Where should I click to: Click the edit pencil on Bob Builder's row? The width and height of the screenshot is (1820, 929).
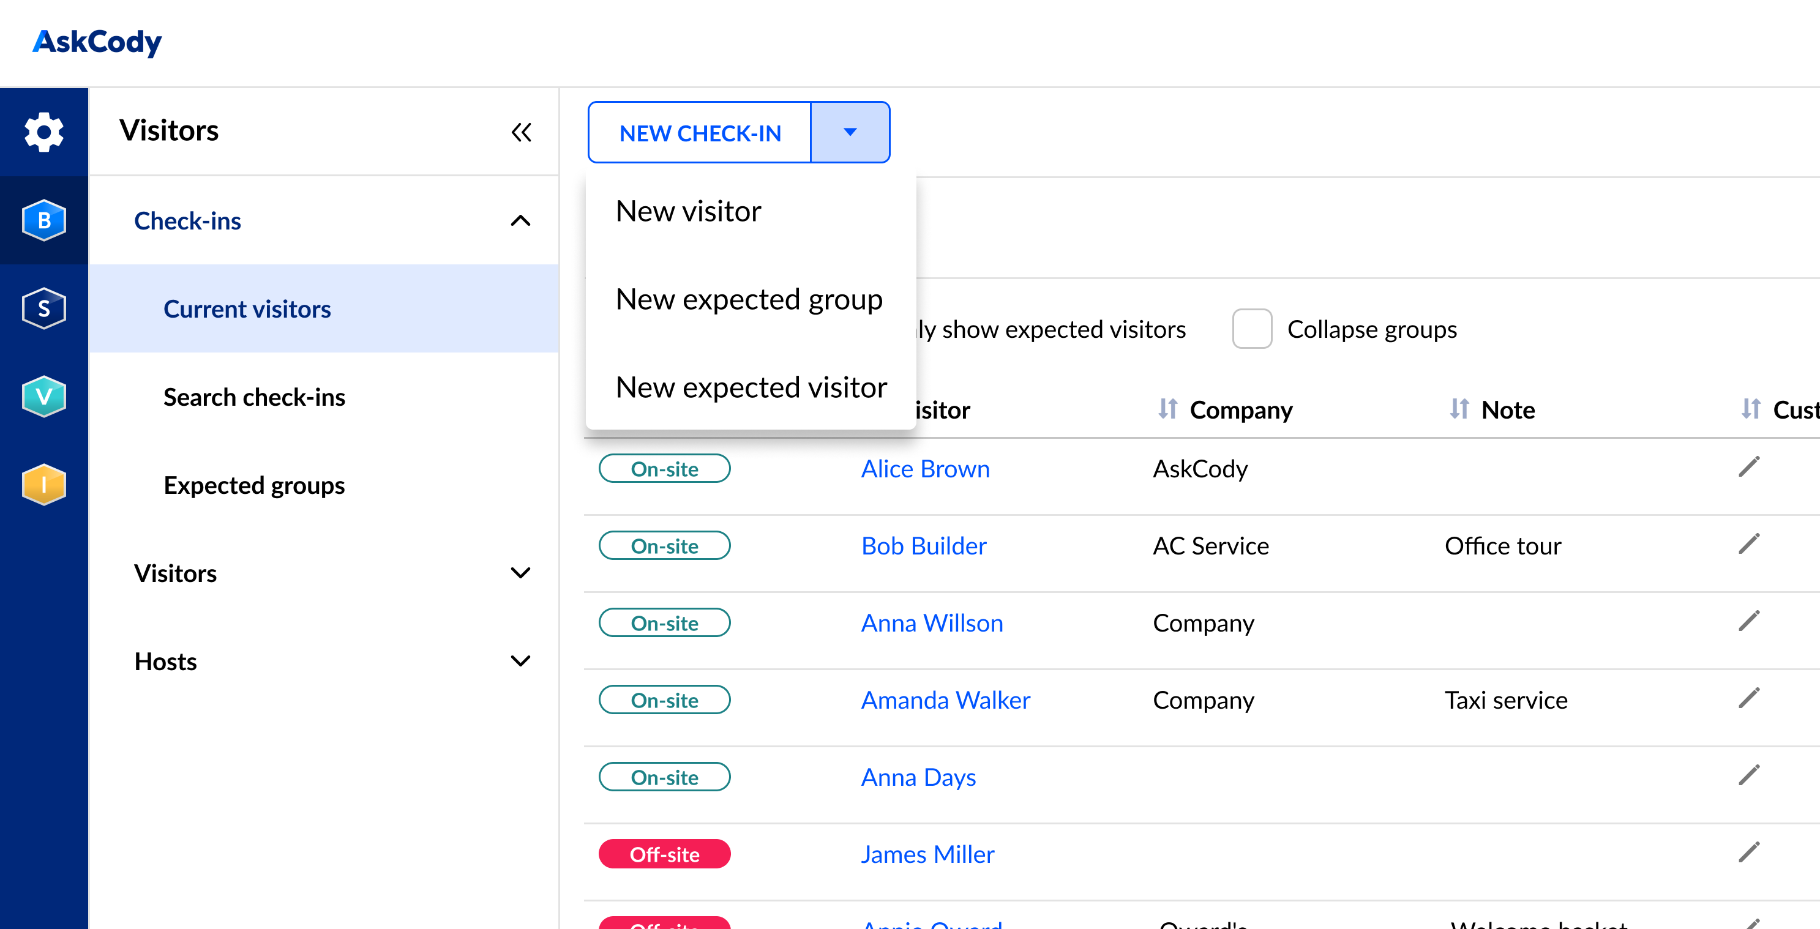(x=1751, y=545)
